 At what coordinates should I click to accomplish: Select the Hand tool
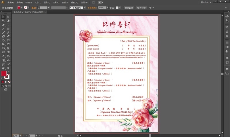click(3, 68)
